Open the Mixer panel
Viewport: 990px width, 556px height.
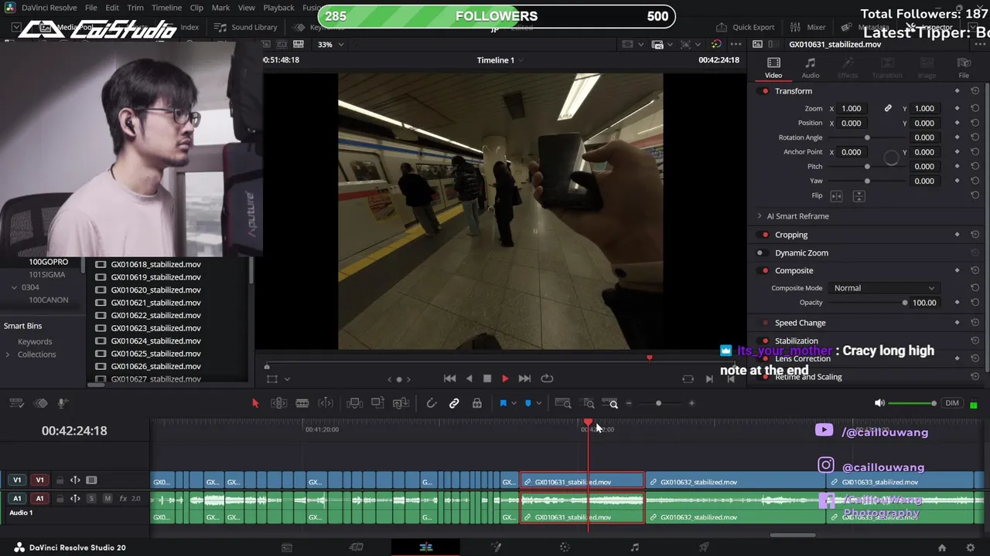pyautogui.click(x=808, y=27)
